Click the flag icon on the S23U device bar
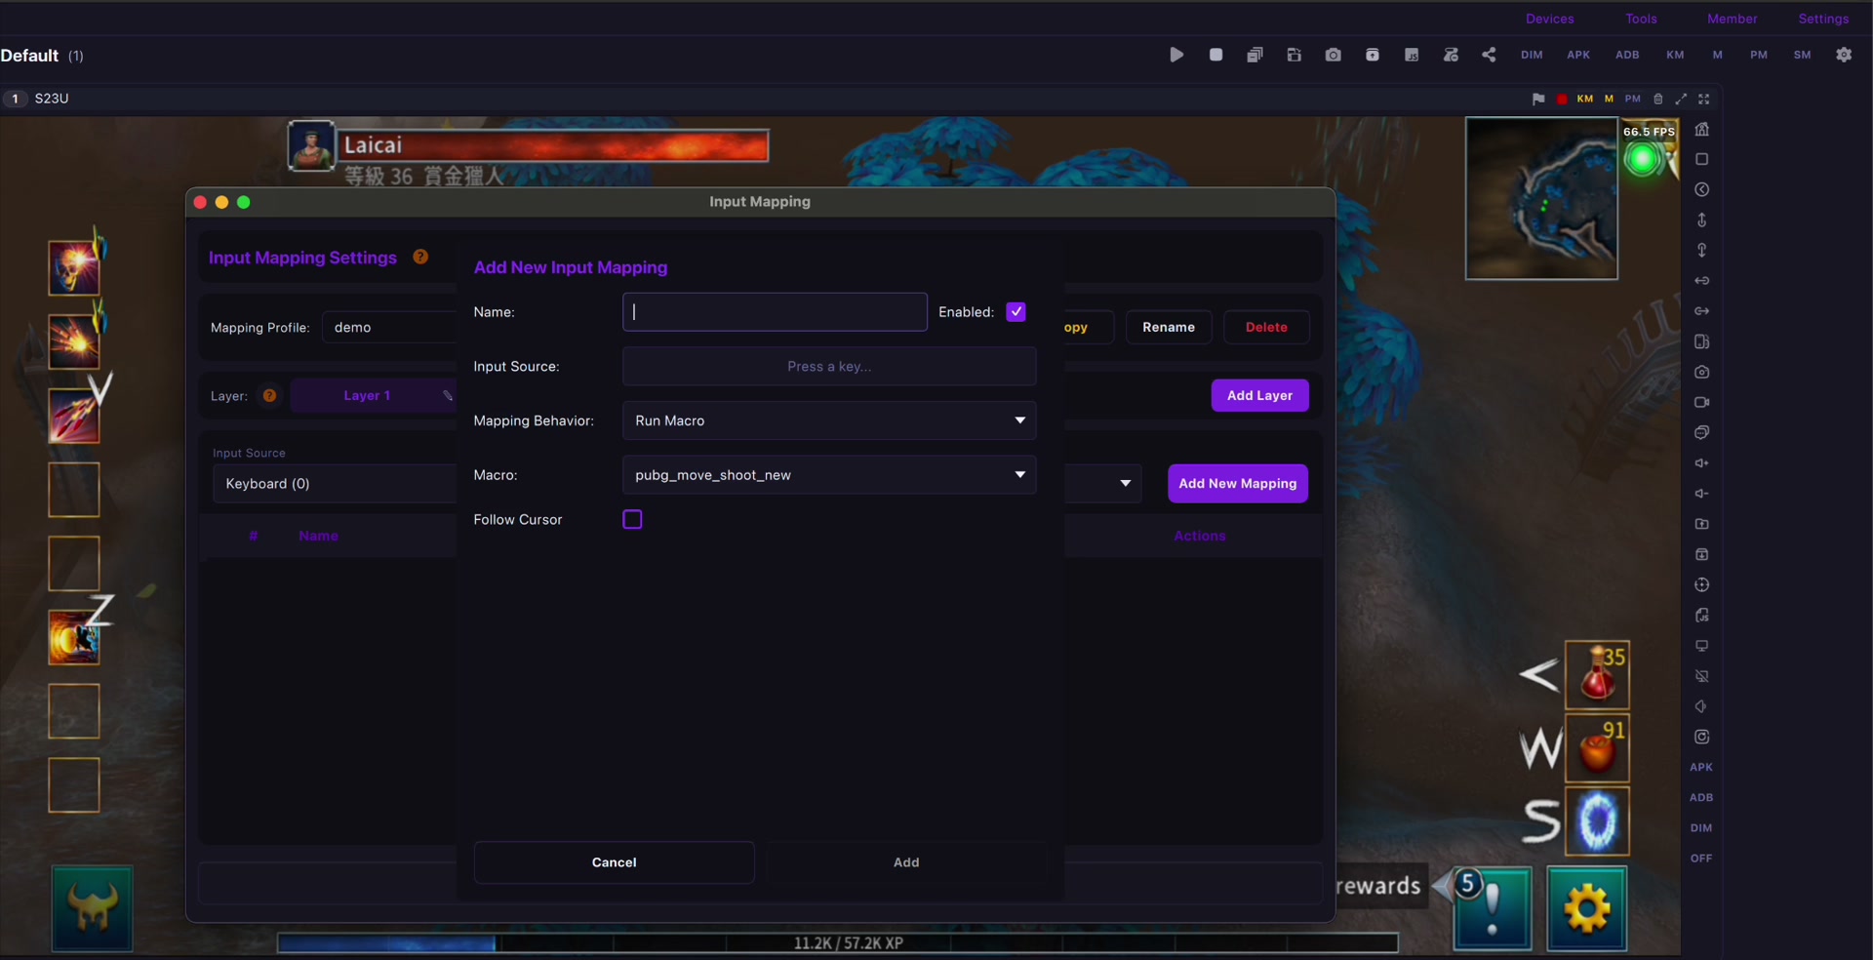Viewport: 1873px width, 960px height. [1538, 99]
